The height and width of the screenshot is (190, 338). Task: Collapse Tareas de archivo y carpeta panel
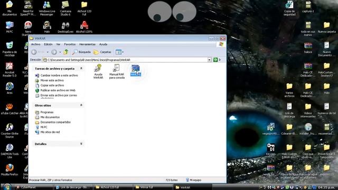pyautogui.click(x=81, y=68)
